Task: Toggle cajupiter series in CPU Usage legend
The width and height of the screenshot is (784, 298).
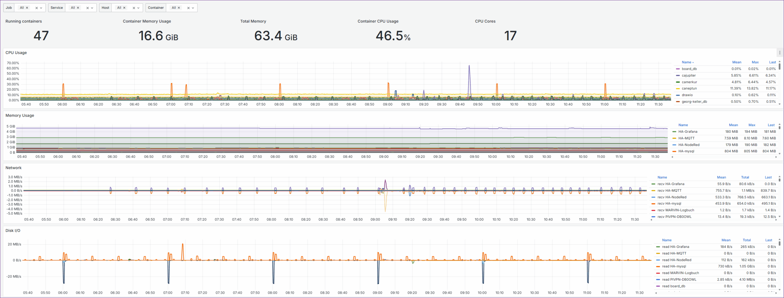Action: point(689,76)
